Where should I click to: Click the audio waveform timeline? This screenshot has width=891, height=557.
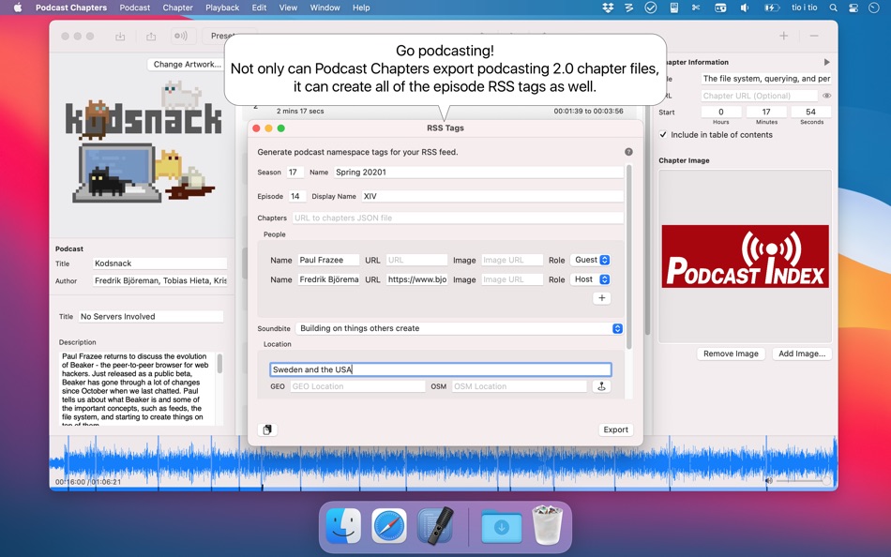pyautogui.click(x=444, y=461)
